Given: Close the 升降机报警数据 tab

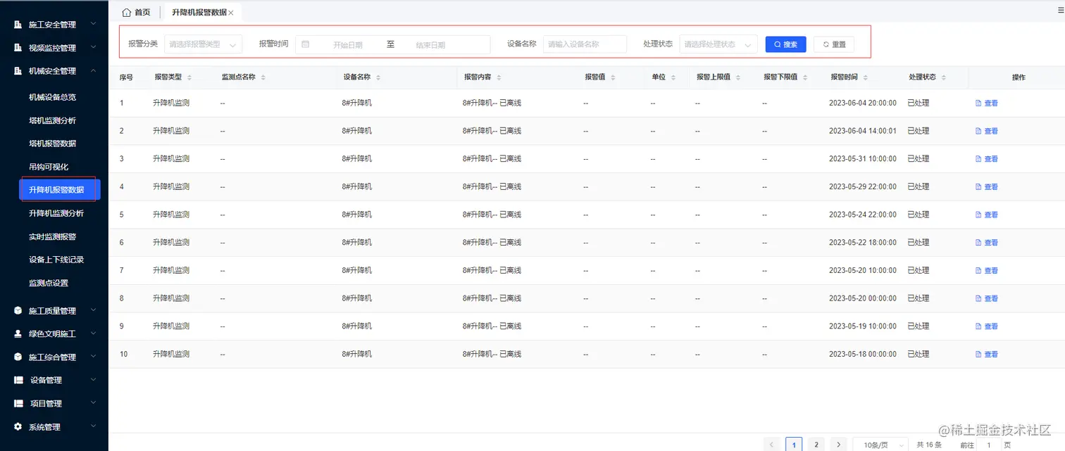Looking at the screenshot, I should click(x=232, y=12).
